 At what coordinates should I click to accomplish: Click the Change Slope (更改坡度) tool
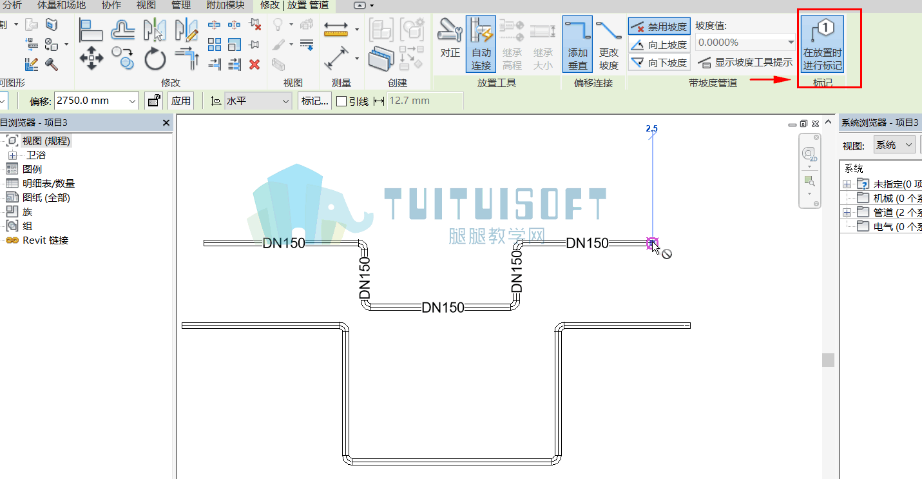[x=609, y=44]
